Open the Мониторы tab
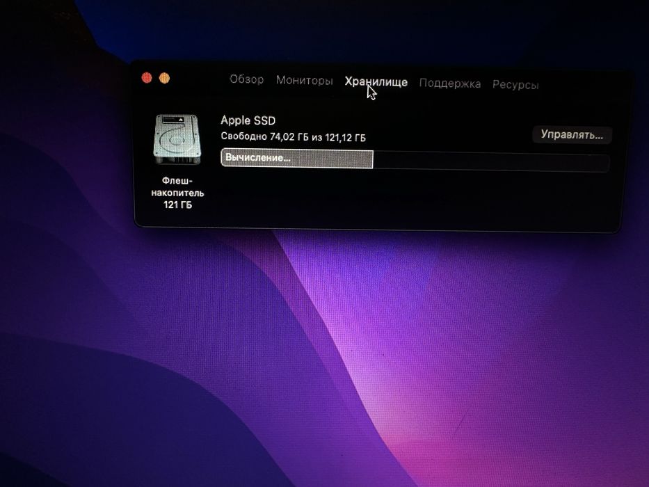This screenshot has height=487, width=649. coord(305,80)
